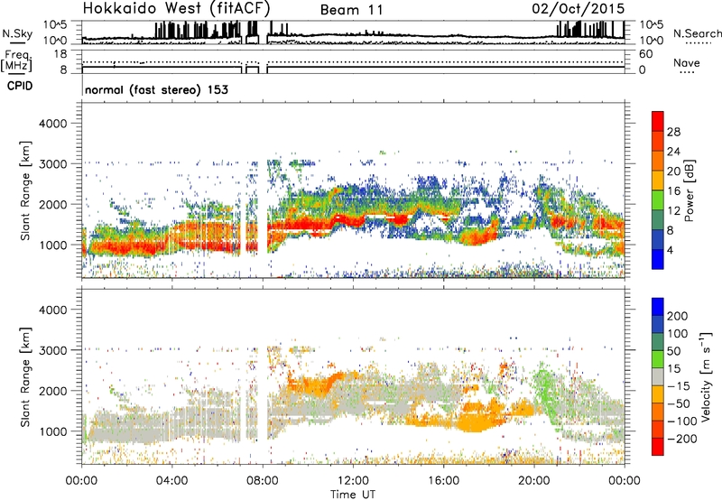
Task: Click the '12' label on the power colorbar
Action: point(673,211)
